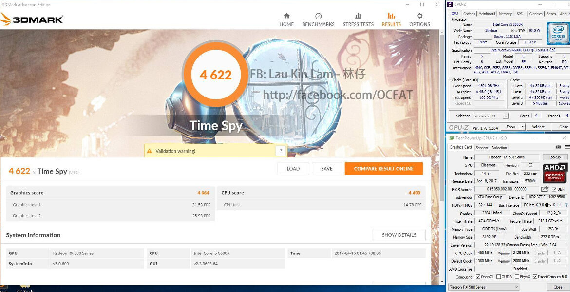570x292 pixels.
Task: Toggle the UEFI checkbox in GPU-Z
Action: pos(554,189)
